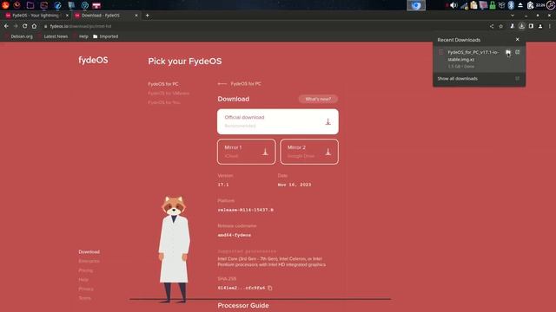Image resolution: width=556 pixels, height=312 pixels.
Task: Share this page via share icon
Action: click(492, 26)
